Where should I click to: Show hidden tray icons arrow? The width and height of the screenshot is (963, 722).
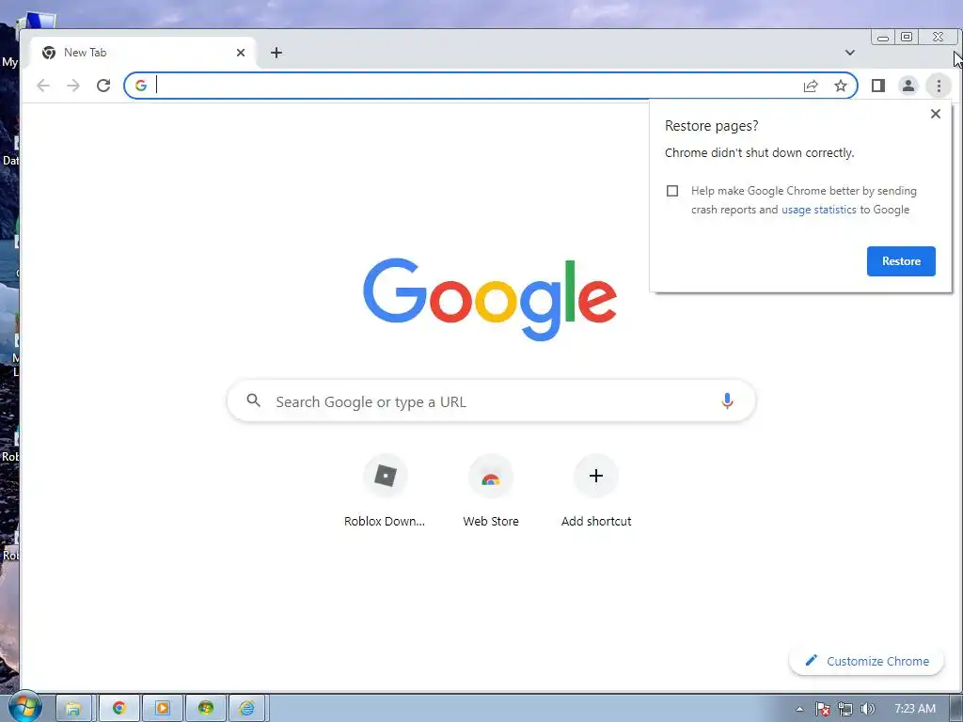799,709
